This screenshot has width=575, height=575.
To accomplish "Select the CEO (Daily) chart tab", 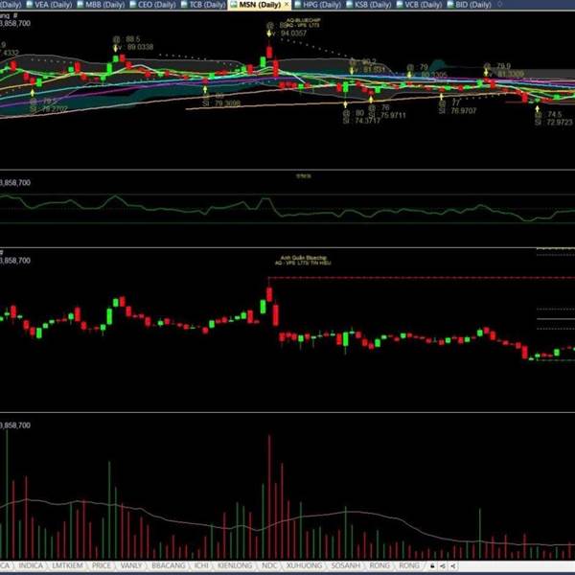I will tap(153, 5).
